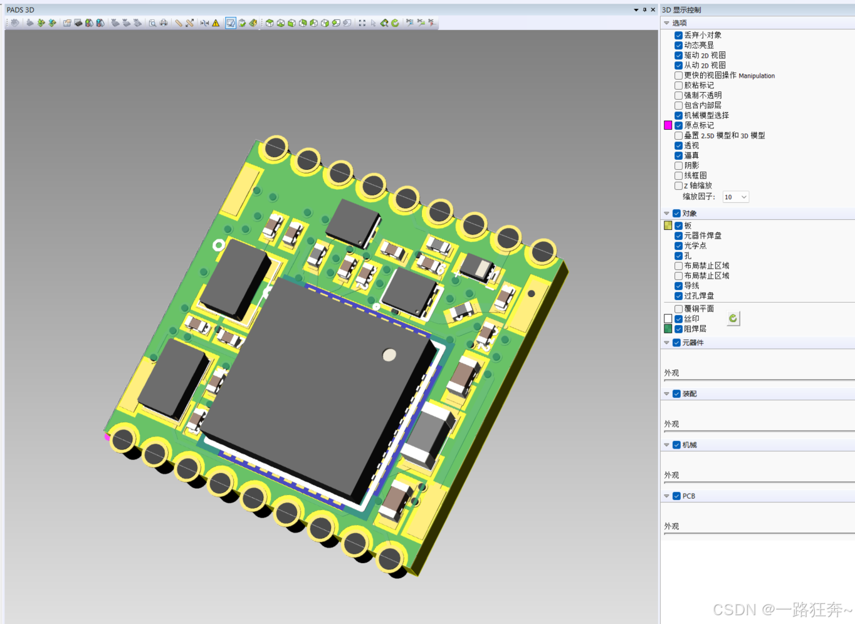This screenshot has width=855, height=624.
Task: Collapse the 机械 section triangle
Action: tap(666, 445)
